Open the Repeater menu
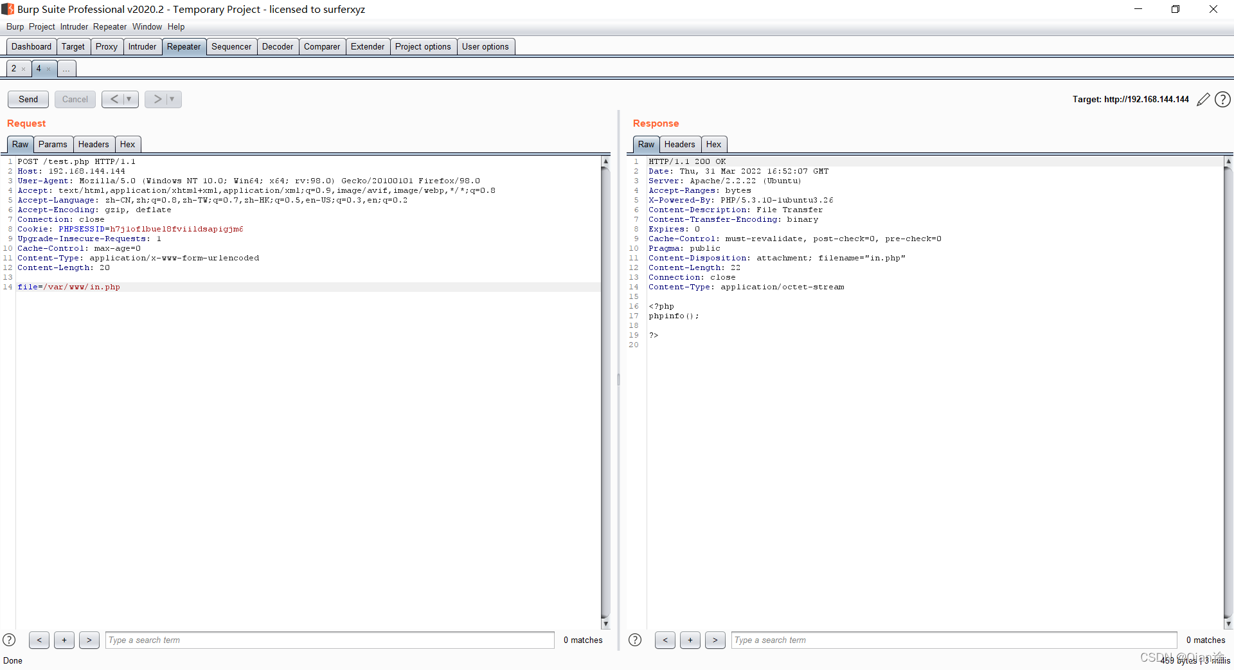 pos(110,26)
